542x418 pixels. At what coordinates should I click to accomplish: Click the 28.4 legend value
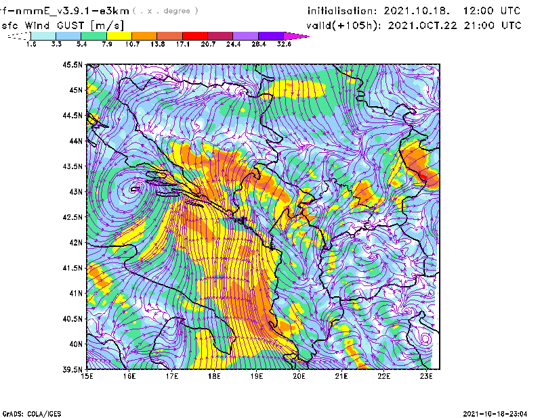(x=259, y=44)
